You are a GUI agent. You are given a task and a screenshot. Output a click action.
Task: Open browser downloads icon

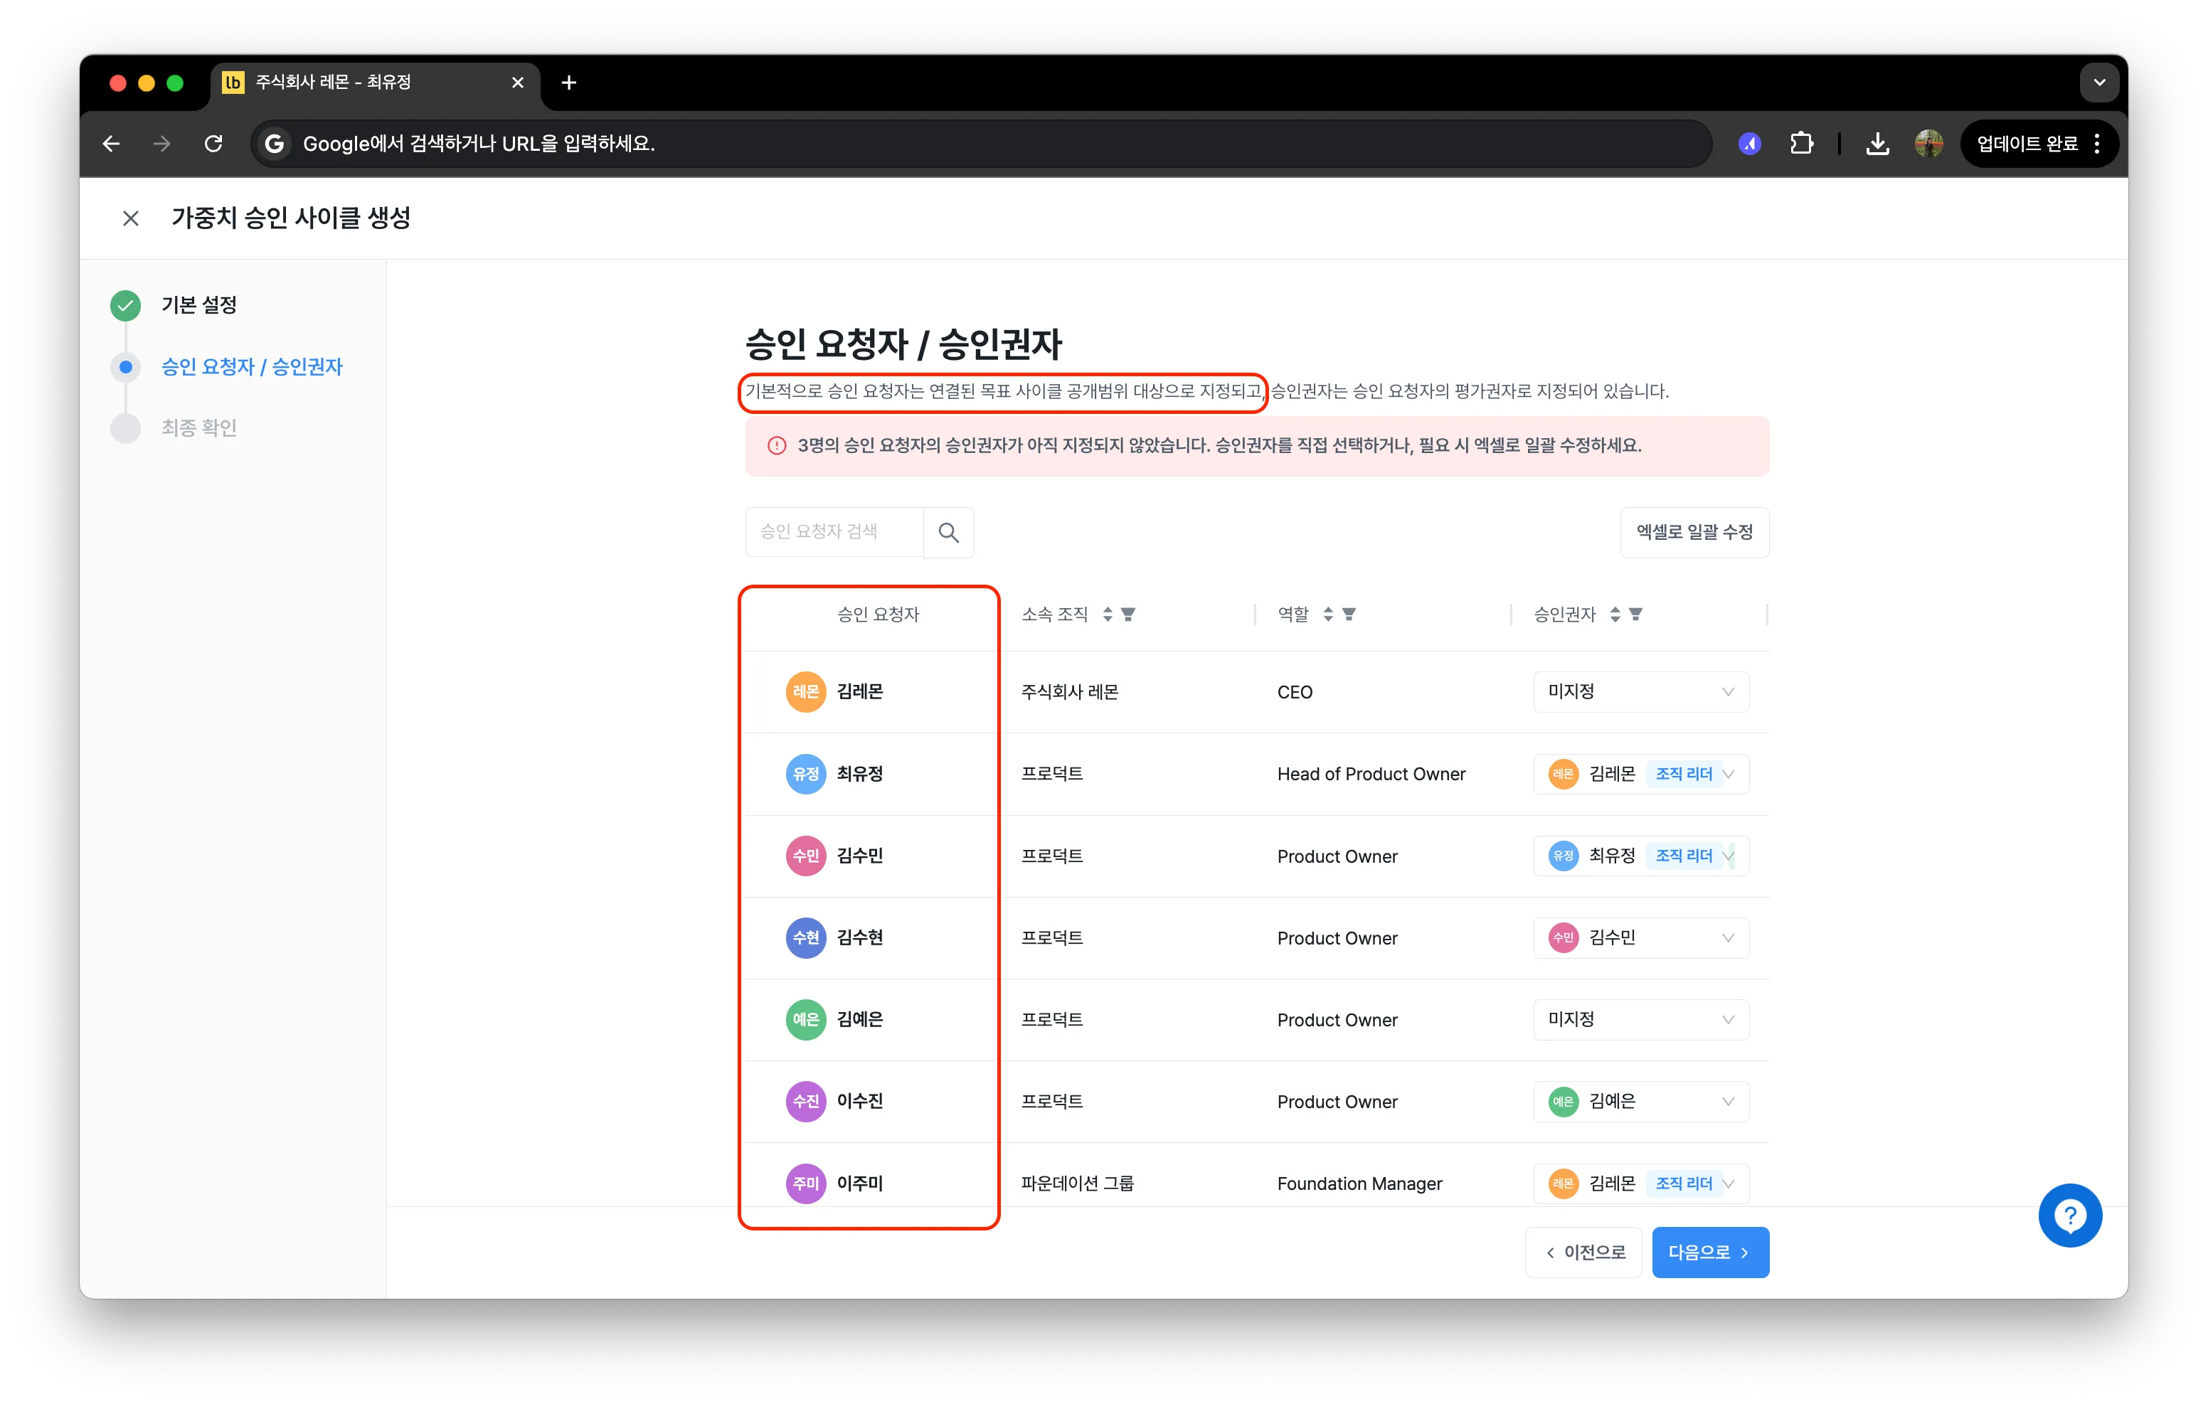[1877, 144]
